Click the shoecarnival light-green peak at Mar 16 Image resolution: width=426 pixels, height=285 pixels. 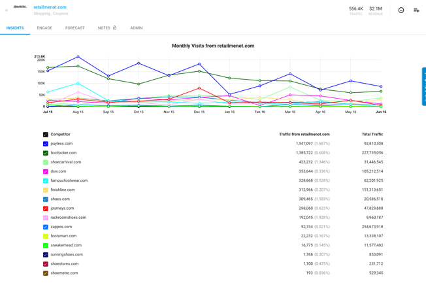coord(290,87)
